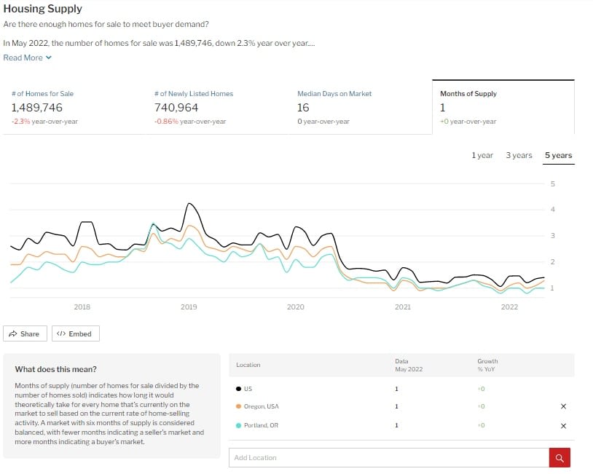The height and width of the screenshot is (474, 593).
Task: Click the Growth % YoY column header
Action: tap(487, 365)
